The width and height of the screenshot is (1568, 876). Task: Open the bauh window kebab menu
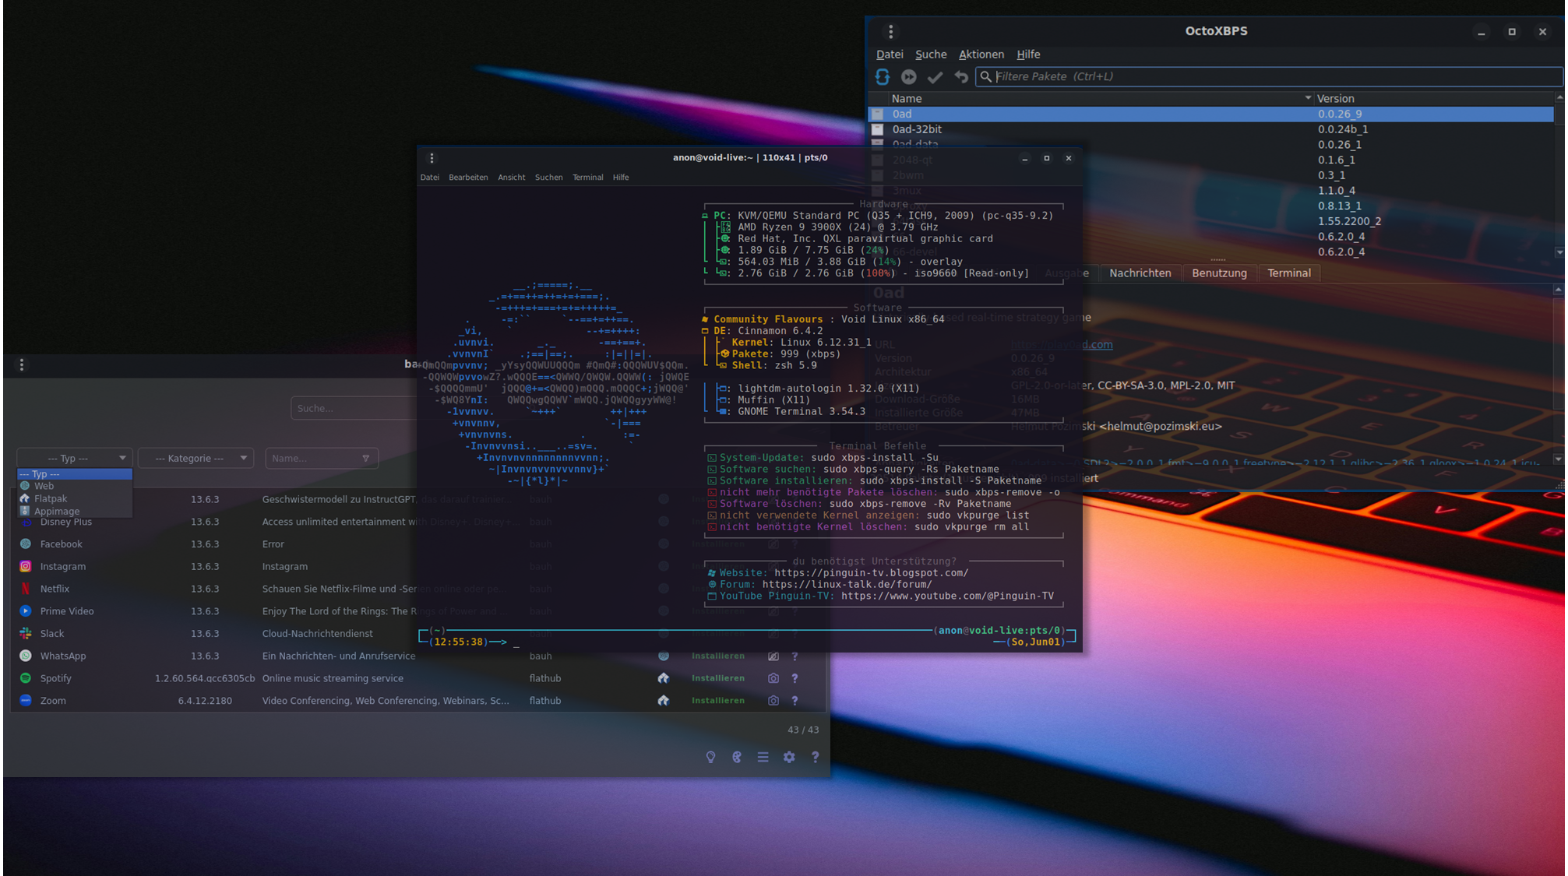coord(22,364)
